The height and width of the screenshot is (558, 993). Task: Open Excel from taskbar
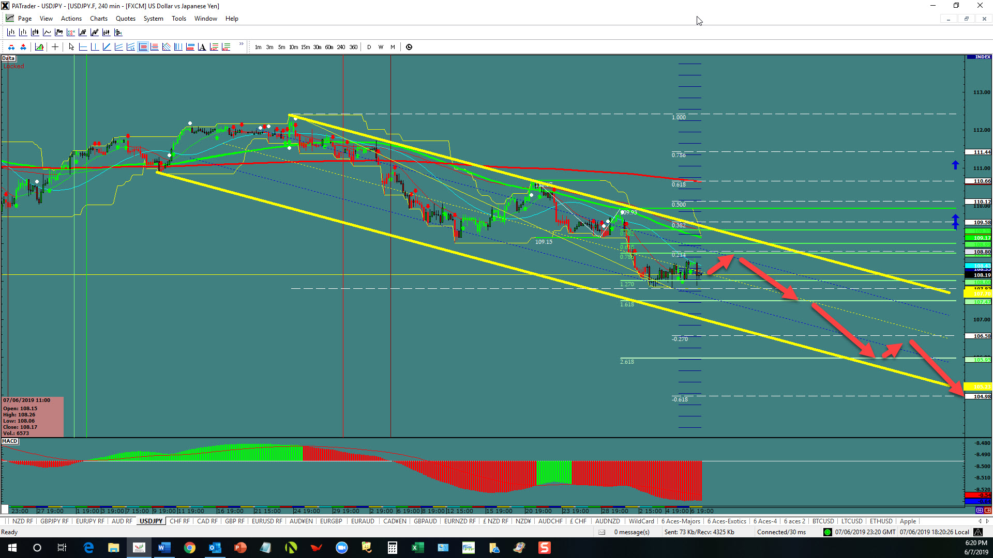pyautogui.click(x=417, y=548)
